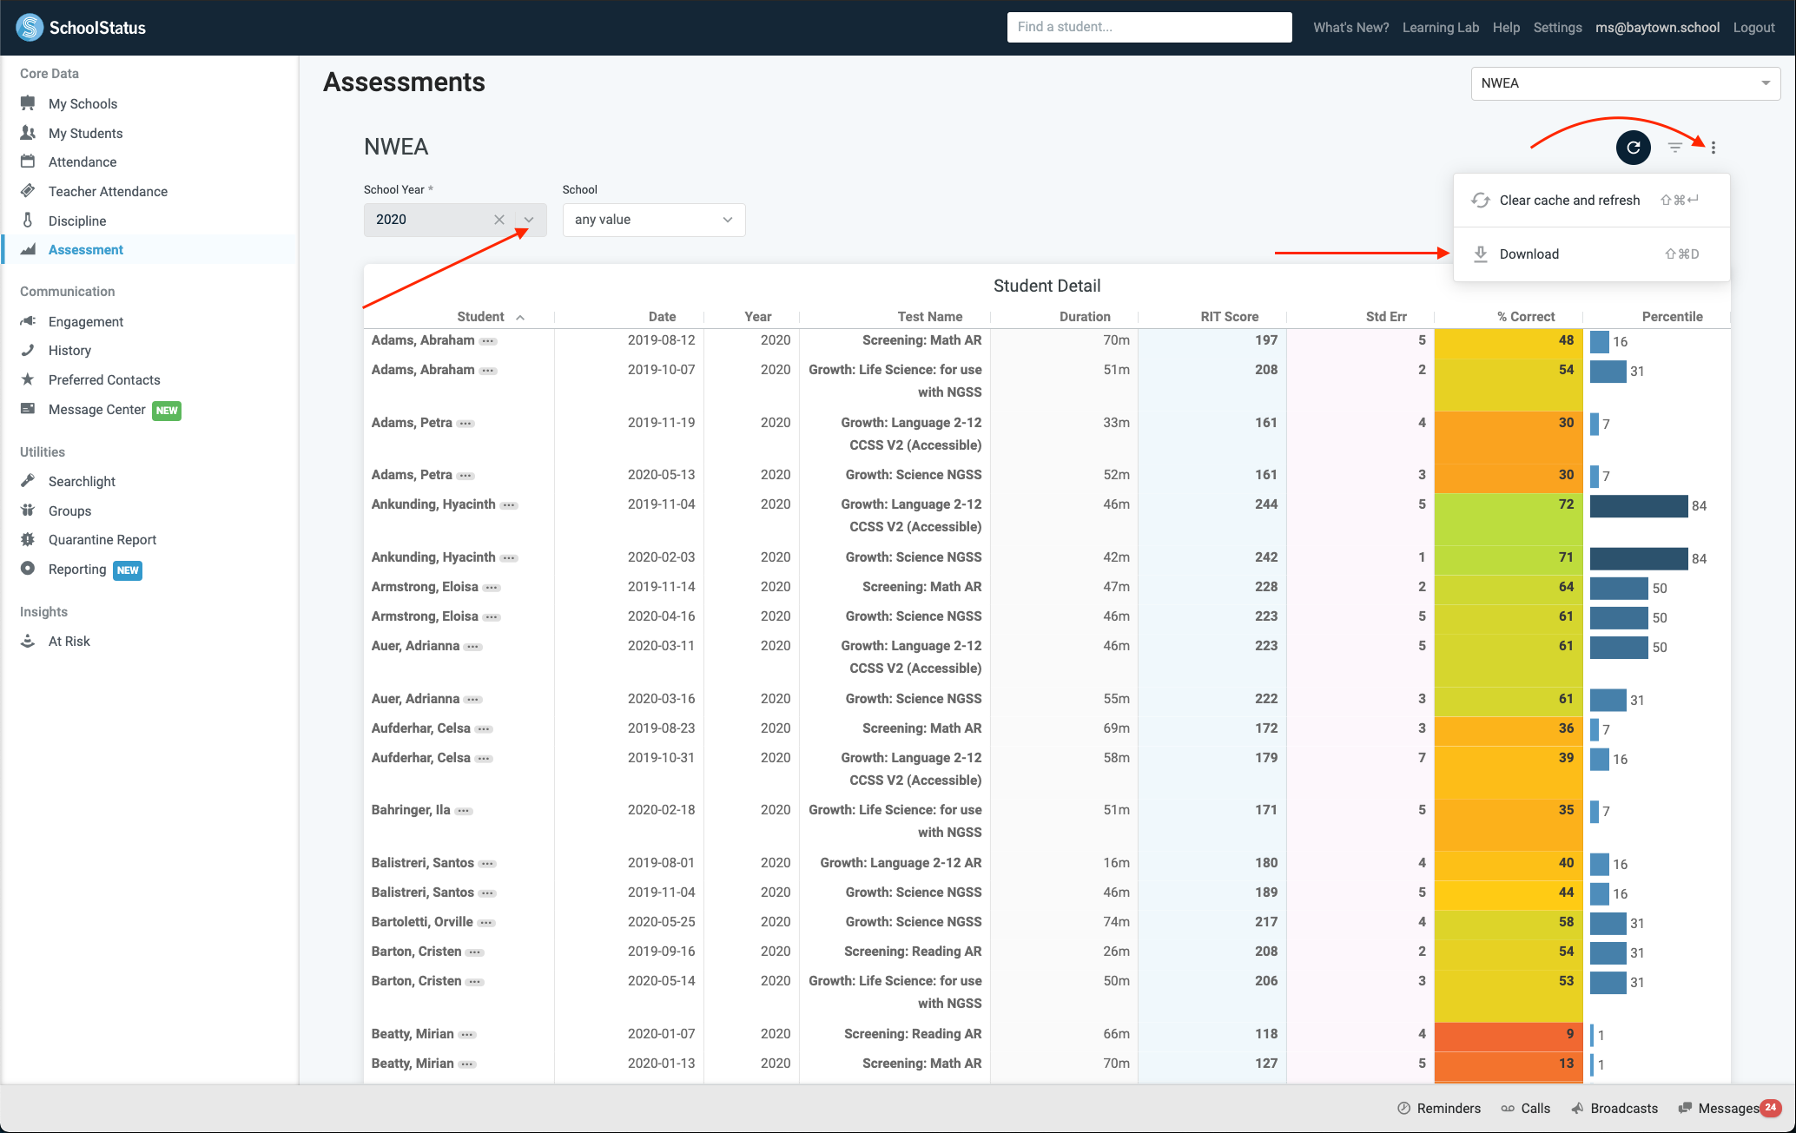Sort by Percentile column header
This screenshot has height=1133, width=1796.
(1672, 317)
